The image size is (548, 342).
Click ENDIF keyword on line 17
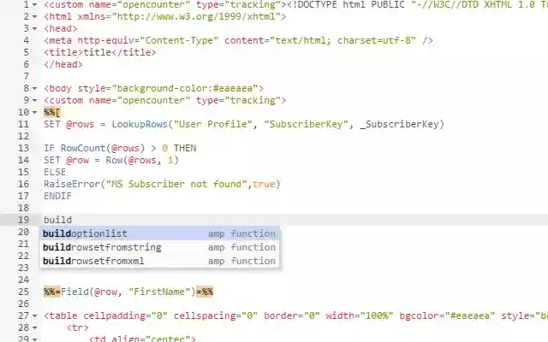pos(57,196)
